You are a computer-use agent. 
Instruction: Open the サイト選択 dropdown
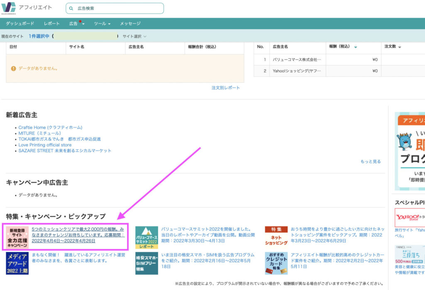pos(134,36)
